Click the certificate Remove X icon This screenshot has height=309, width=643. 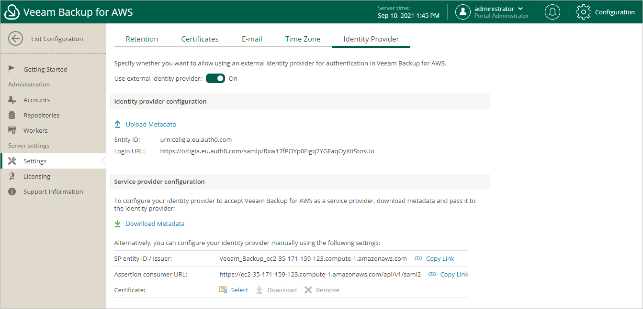[308, 290]
